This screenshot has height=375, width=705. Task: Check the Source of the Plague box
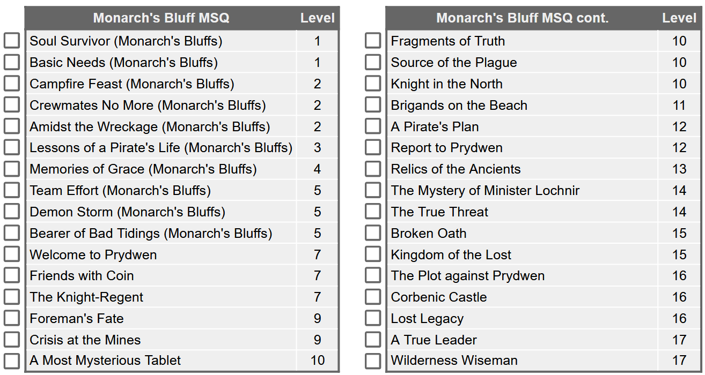click(373, 62)
